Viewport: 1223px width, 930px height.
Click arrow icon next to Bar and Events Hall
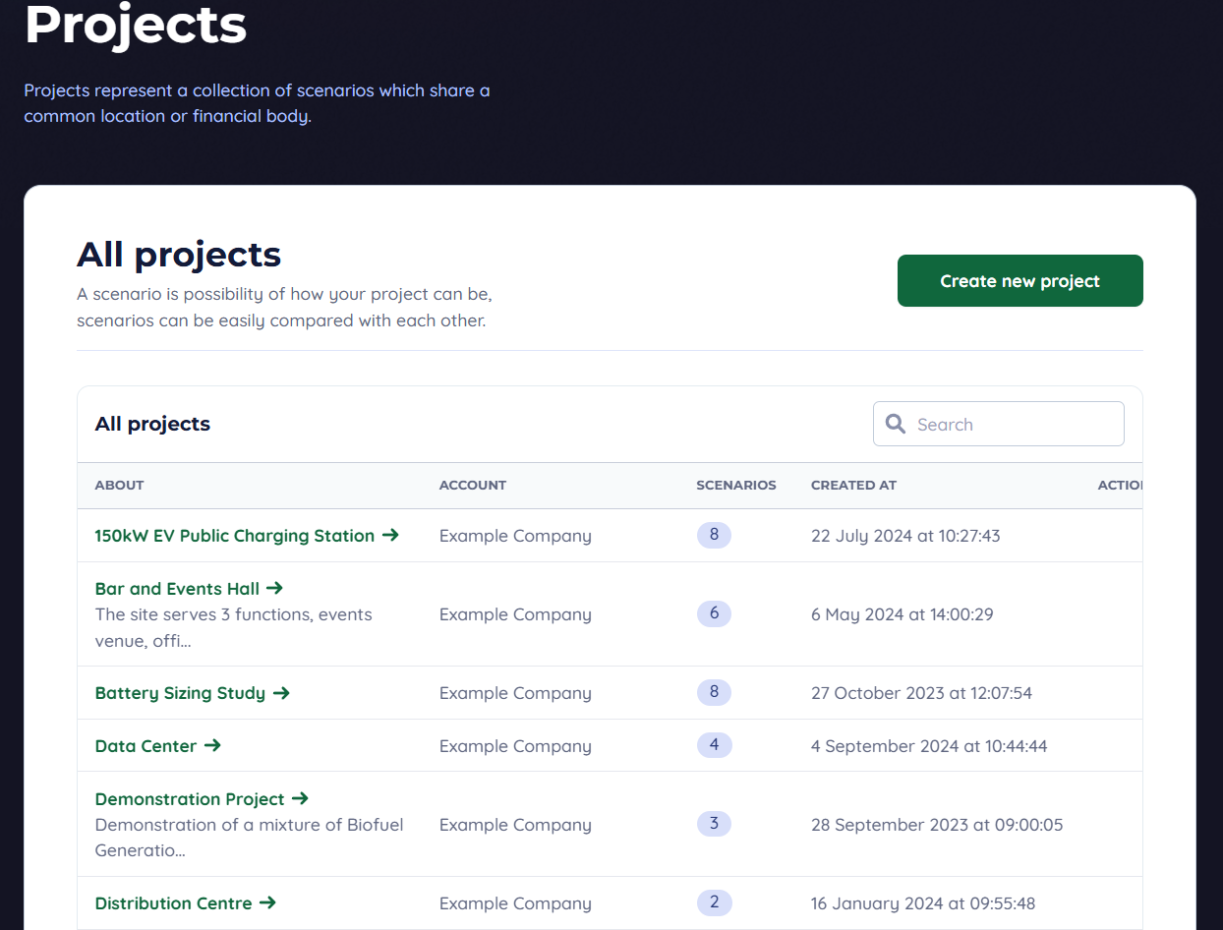(274, 588)
